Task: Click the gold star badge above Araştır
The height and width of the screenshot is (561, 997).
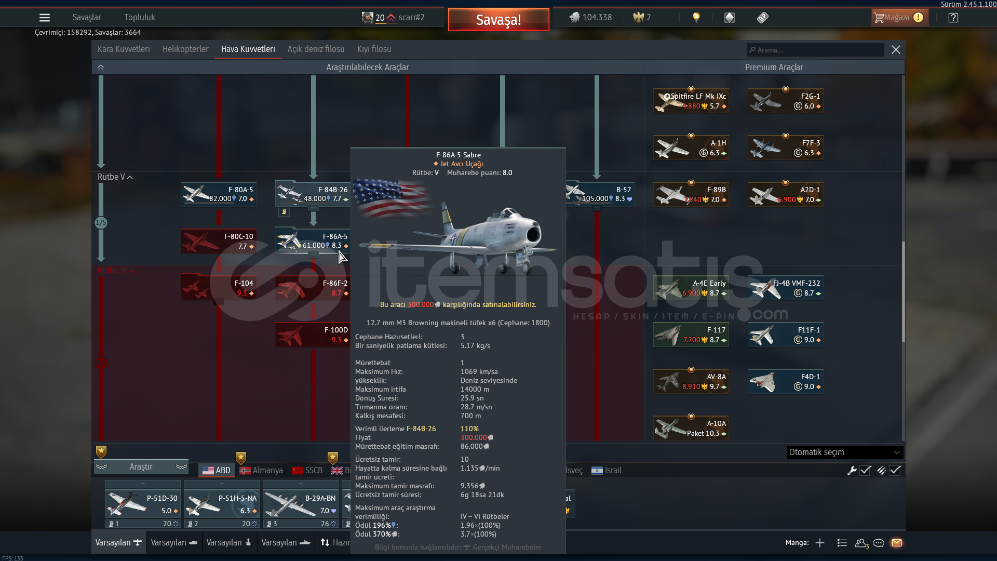Action: [x=101, y=451]
